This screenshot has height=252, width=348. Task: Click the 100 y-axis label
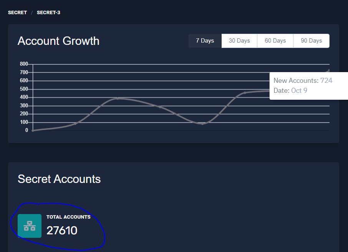(x=24, y=122)
